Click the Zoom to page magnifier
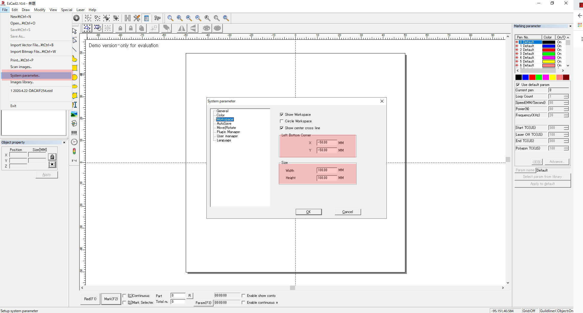This screenshot has height=313, width=583. click(226, 18)
